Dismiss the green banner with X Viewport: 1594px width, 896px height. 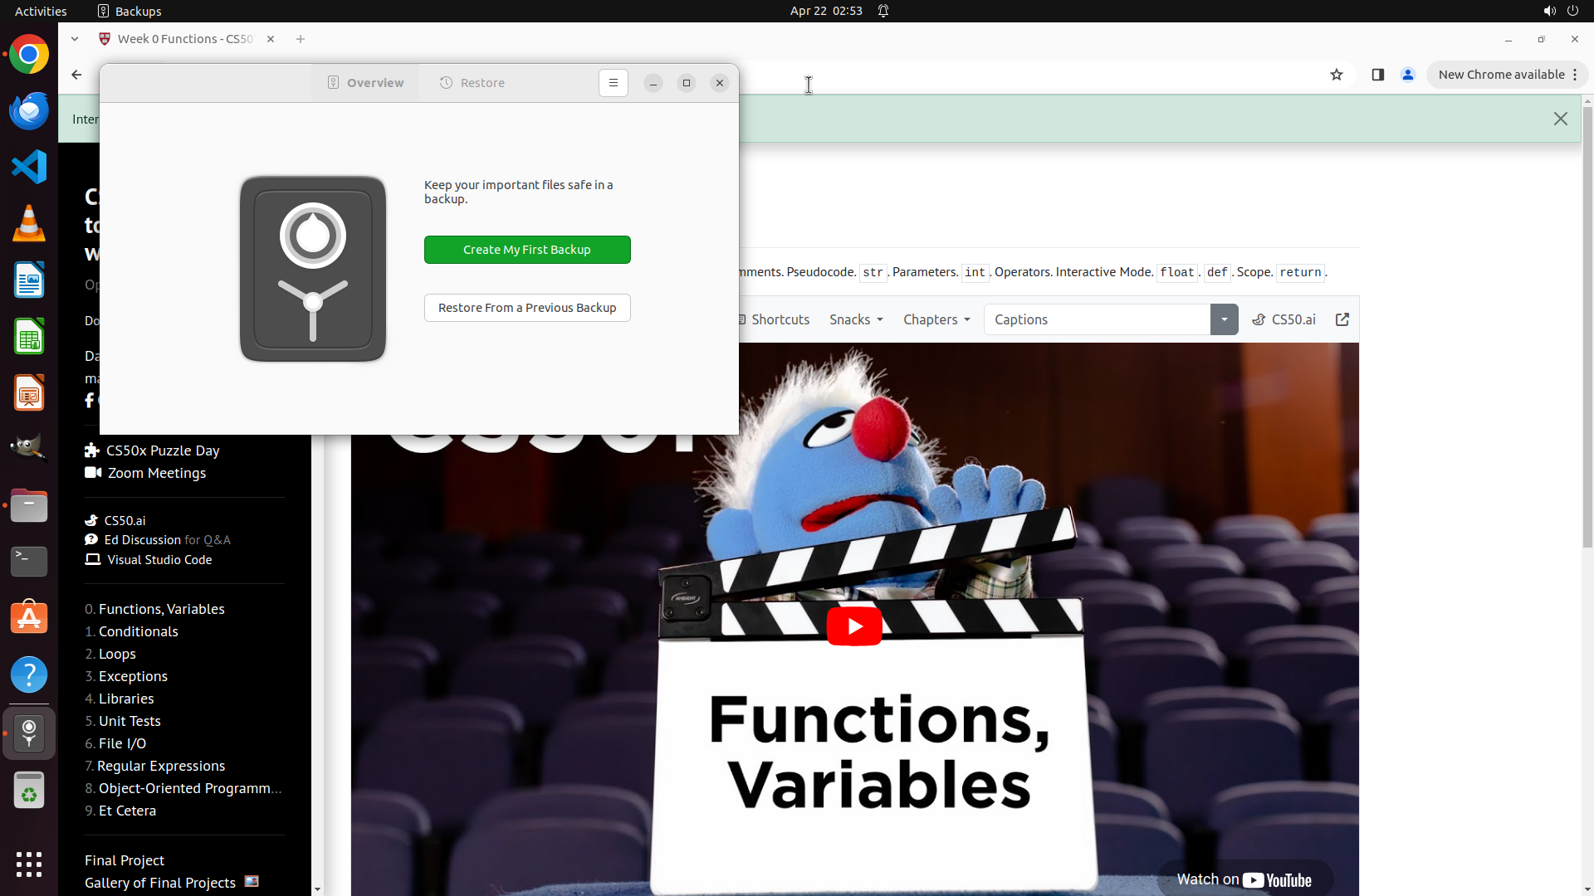(x=1560, y=119)
